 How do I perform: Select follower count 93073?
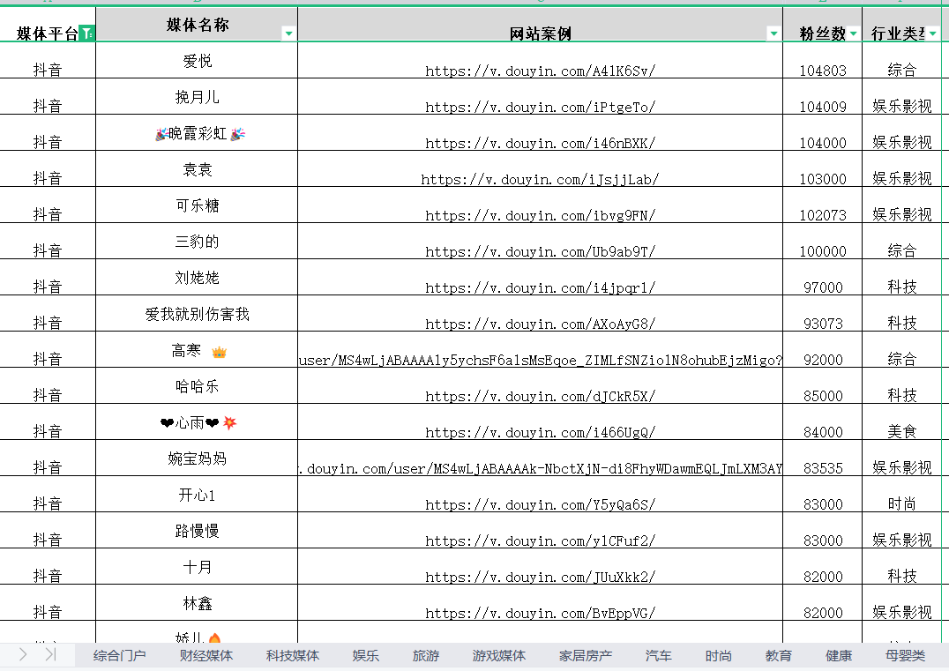[x=823, y=324]
